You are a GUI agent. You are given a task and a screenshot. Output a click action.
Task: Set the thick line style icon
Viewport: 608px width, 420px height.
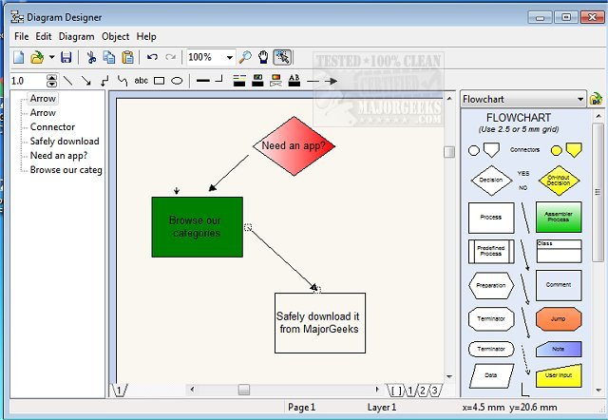pyautogui.click(x=202, y=81)
